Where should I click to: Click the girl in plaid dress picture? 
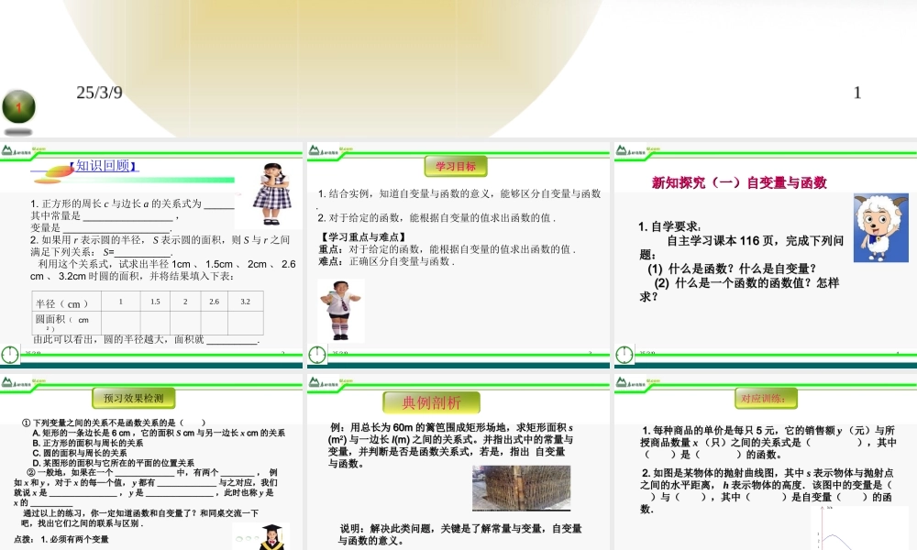coord(272,194)
